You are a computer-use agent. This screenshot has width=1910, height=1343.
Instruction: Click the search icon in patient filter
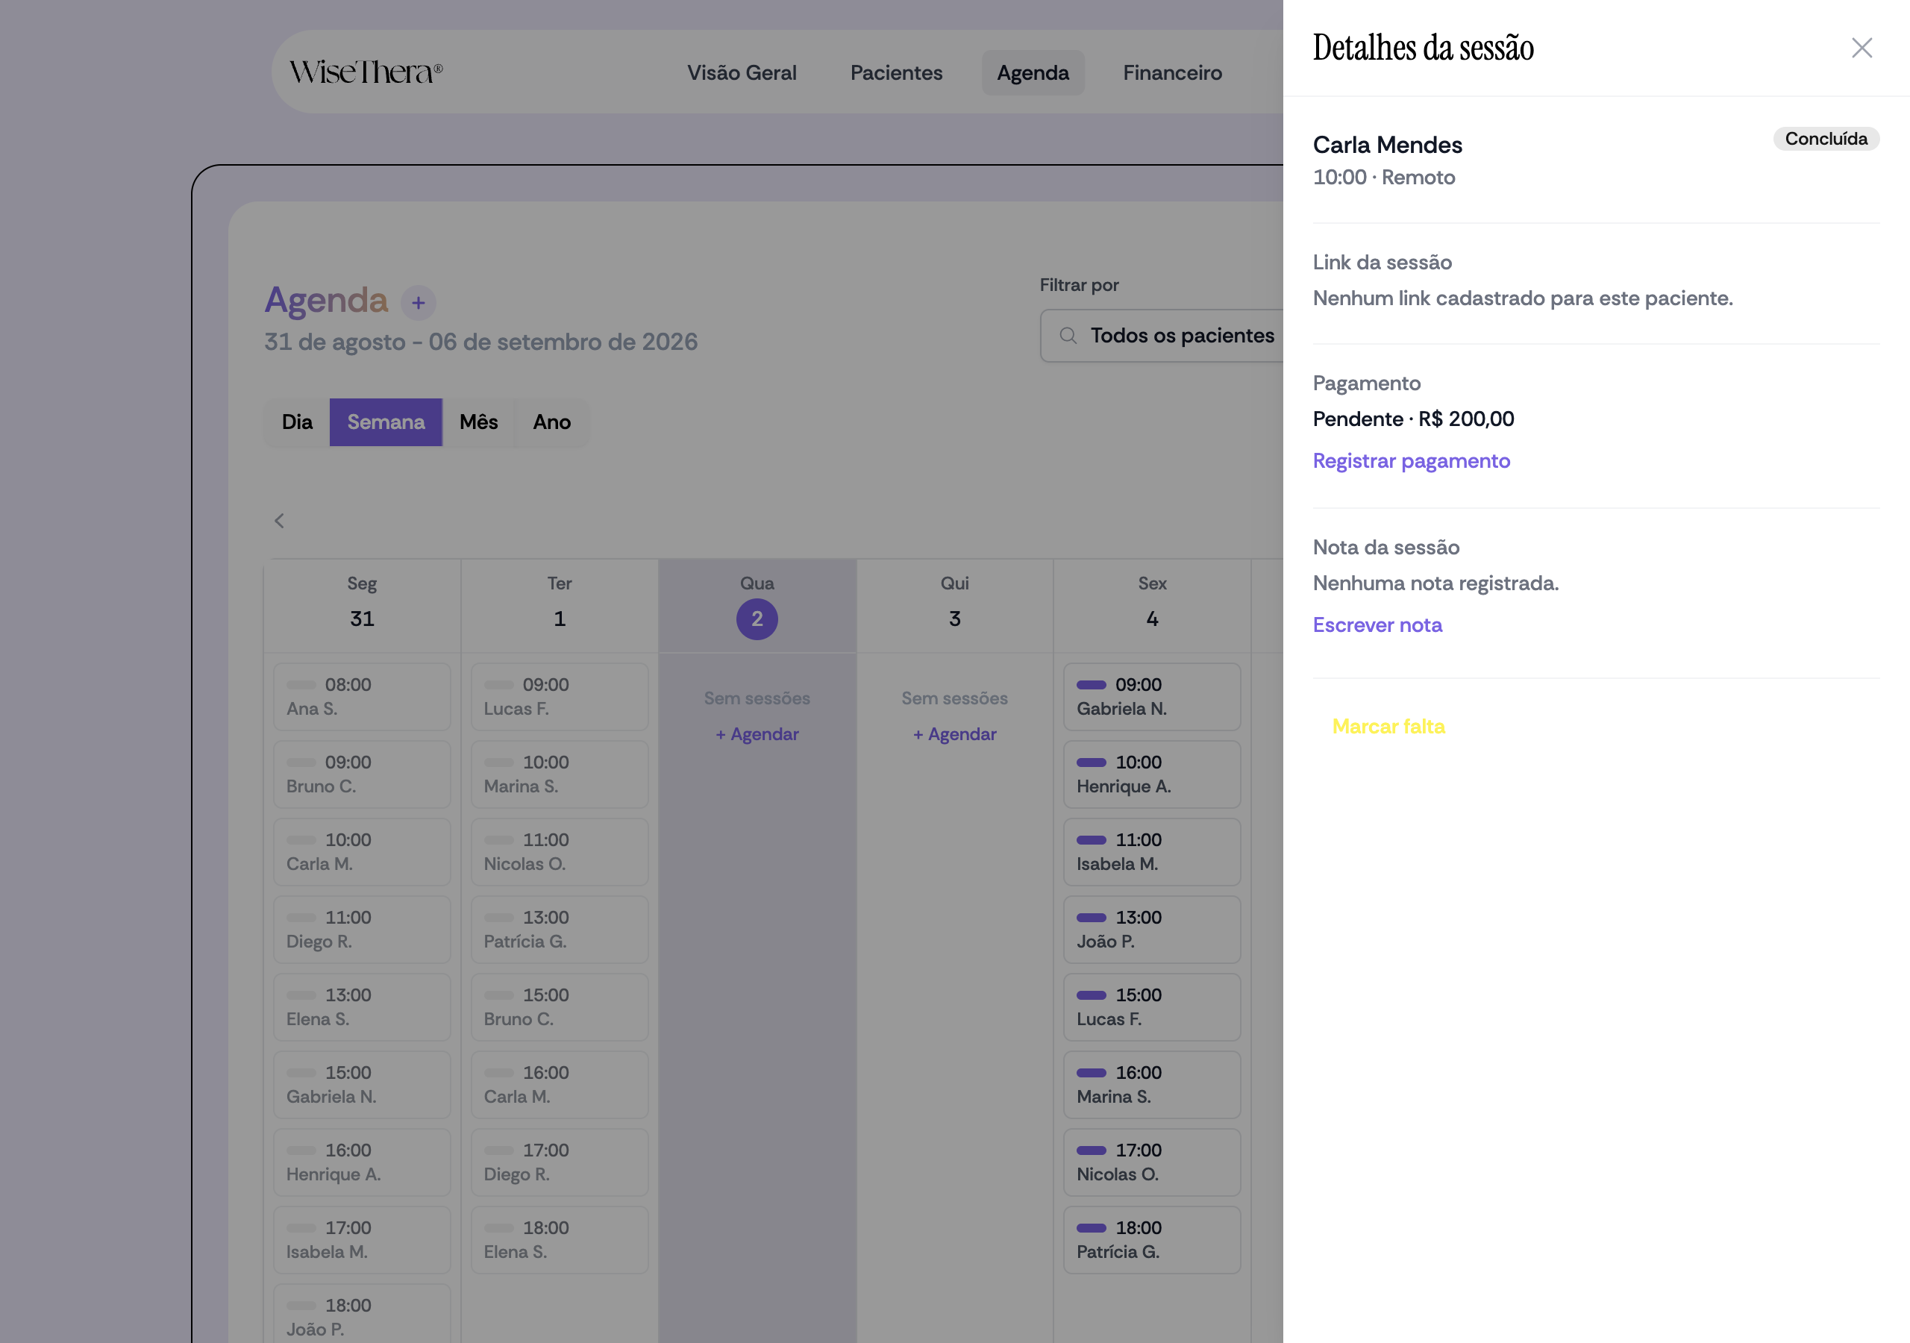[x=1068, y=335]
